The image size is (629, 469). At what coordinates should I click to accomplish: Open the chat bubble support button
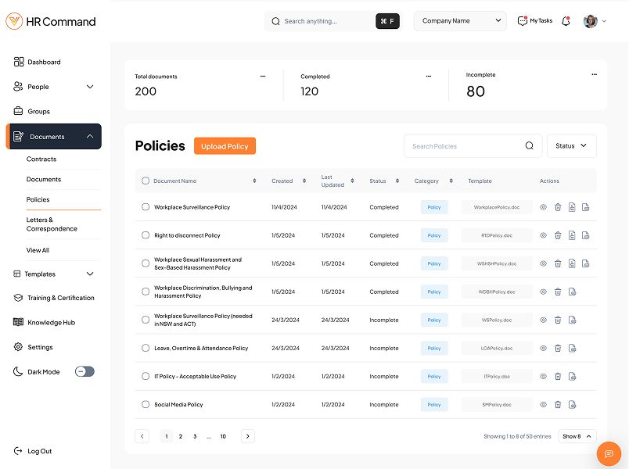coord(609,454)
